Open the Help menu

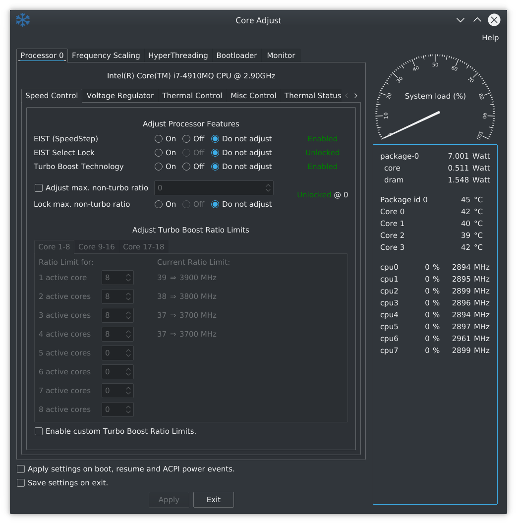tap(490, 38)
